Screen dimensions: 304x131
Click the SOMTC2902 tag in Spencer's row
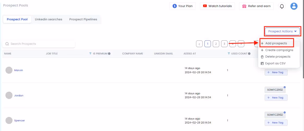[x=275, y=115]
